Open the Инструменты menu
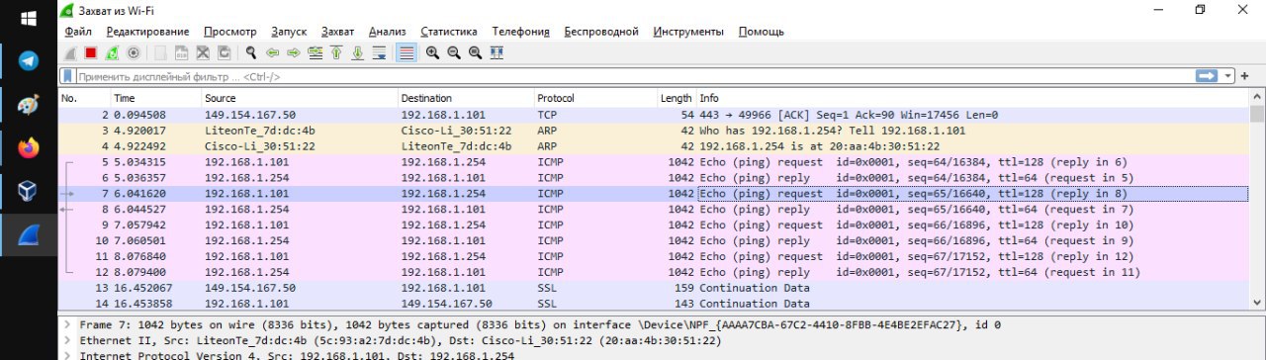 click(x=688, y=32)
